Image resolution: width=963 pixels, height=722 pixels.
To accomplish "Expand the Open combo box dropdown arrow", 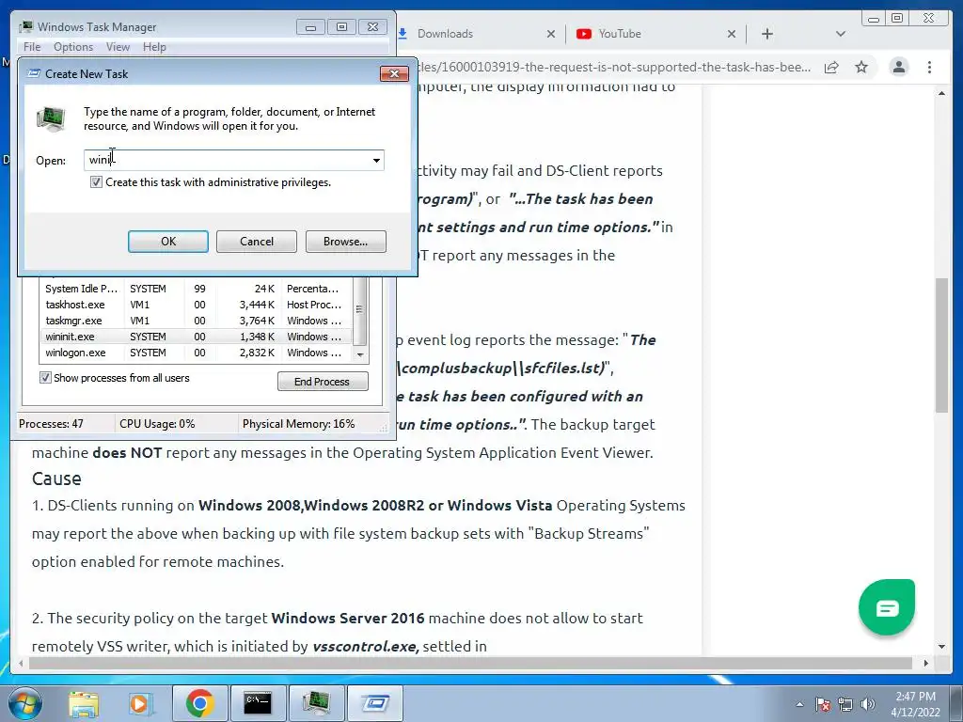I will [x=376, y=160].
